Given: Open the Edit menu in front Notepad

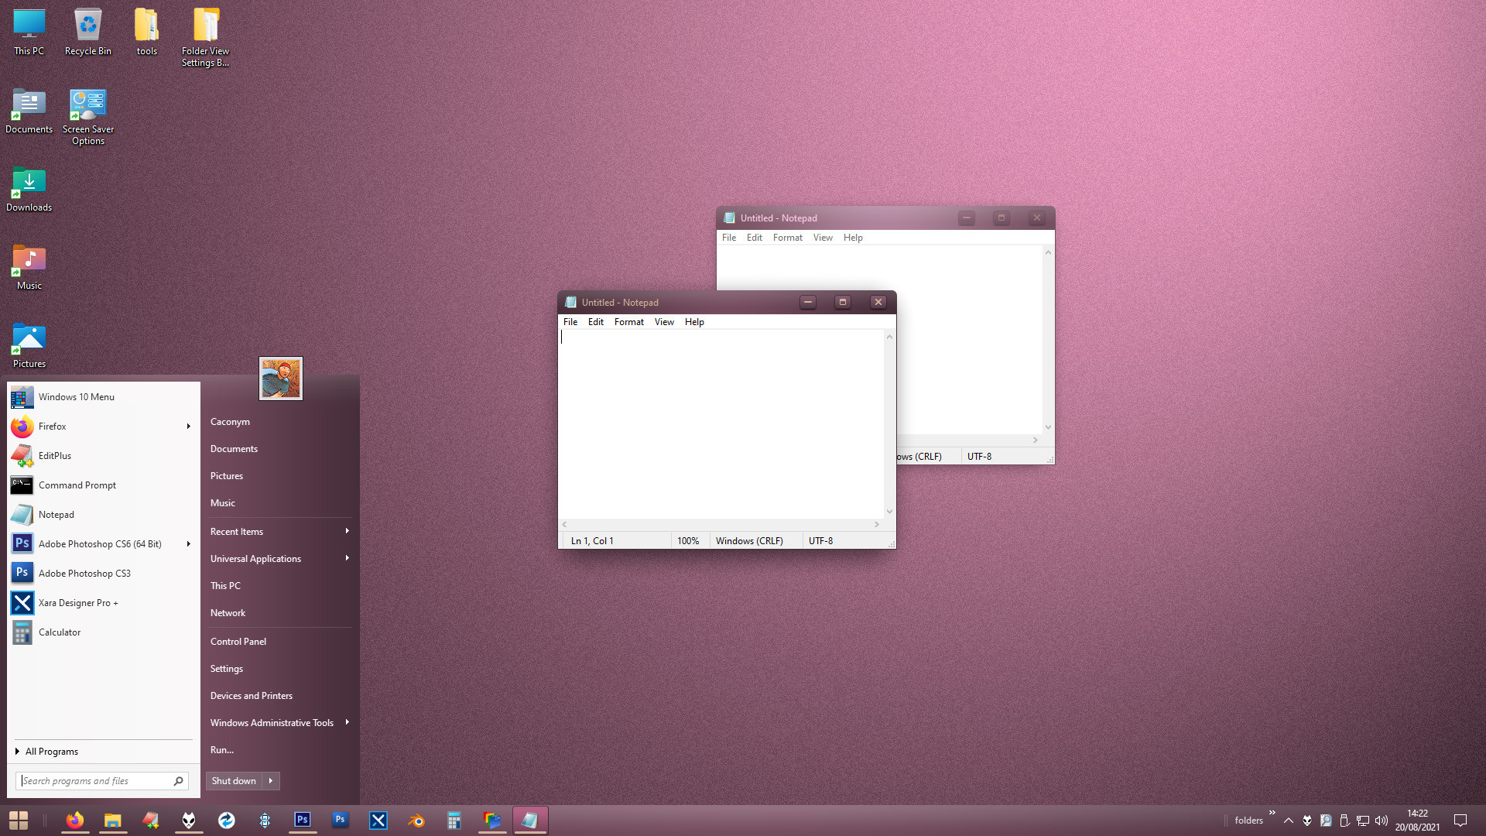Looking at the screenshot, I should 595,322.
